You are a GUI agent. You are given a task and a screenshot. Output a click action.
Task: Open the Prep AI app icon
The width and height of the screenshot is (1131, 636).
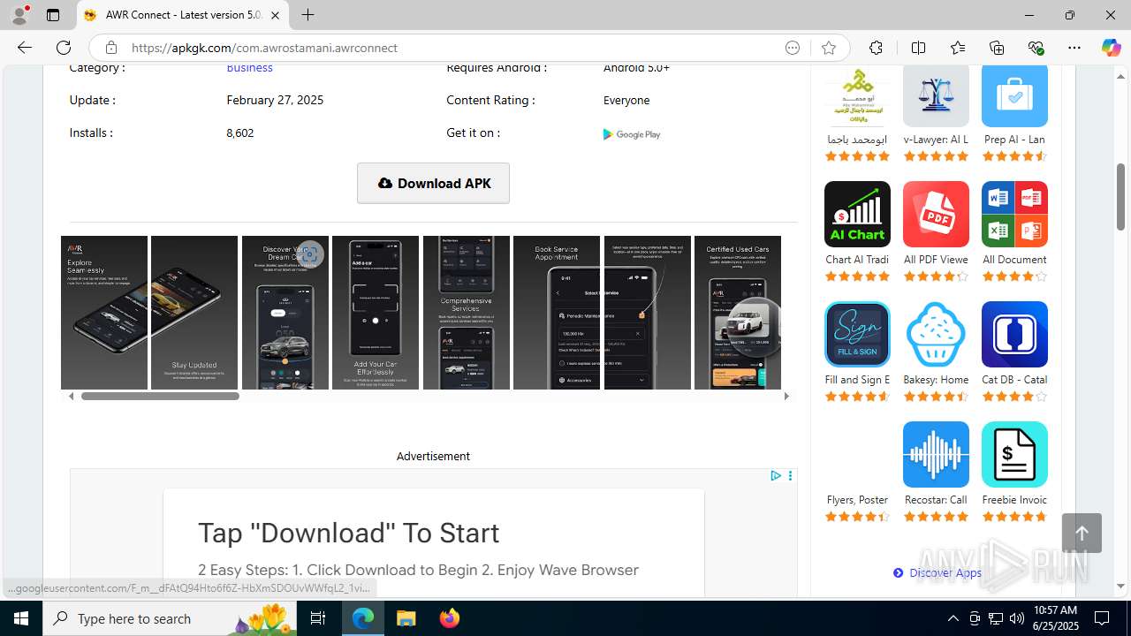1014,94
